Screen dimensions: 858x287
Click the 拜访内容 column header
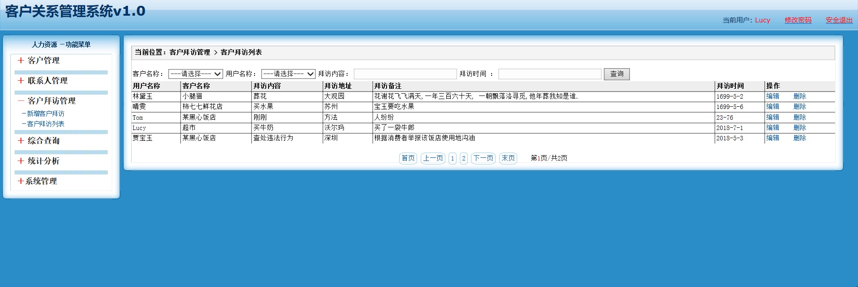click(x=267, y=86)
